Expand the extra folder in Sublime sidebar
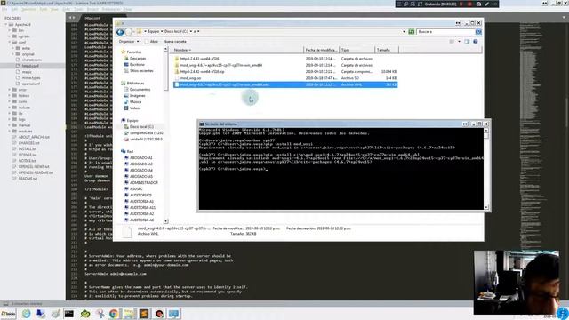This screenshot has height=320, width=569. click(x=13, y=48)
